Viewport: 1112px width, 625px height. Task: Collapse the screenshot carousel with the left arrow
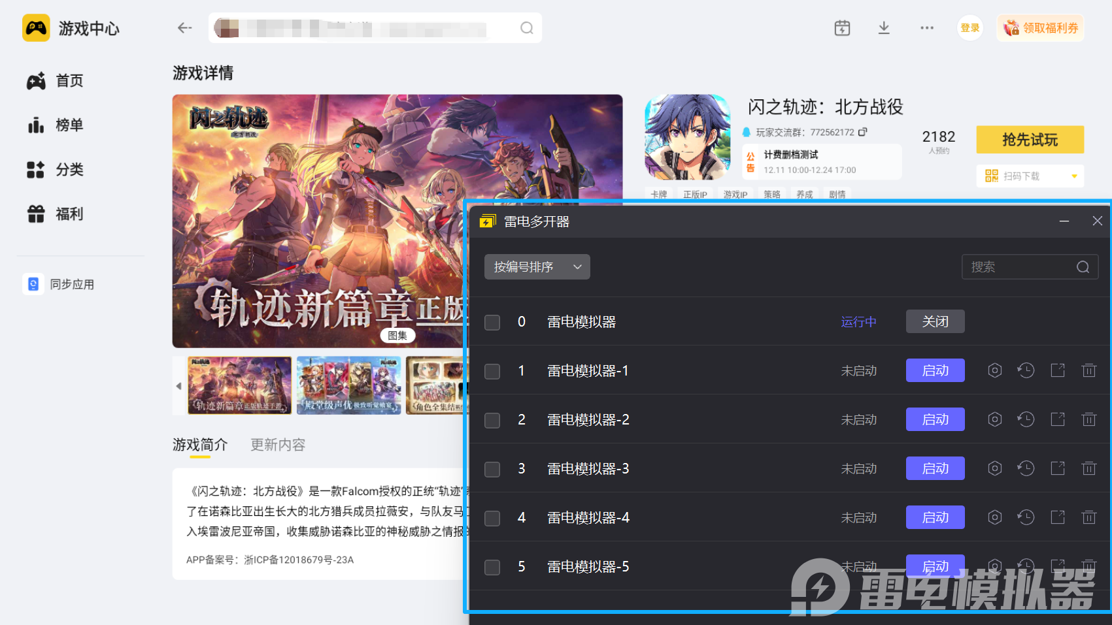pos(178,385)
